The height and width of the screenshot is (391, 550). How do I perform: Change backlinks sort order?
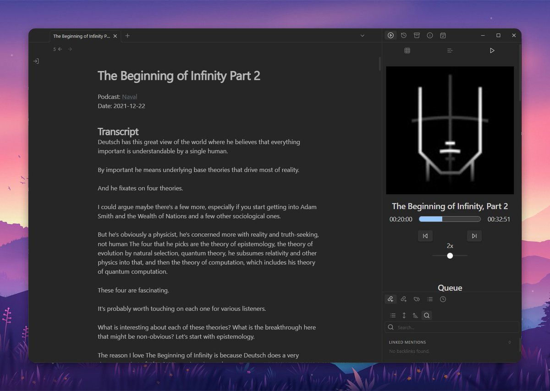(415, 315)
